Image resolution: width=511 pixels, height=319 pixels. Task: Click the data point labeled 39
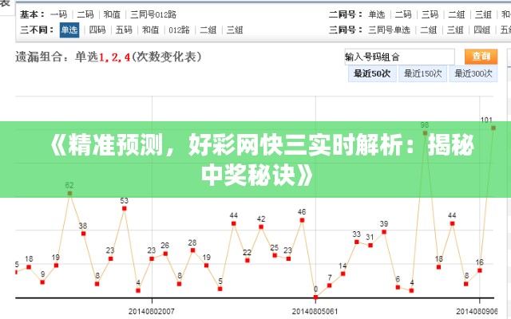click(x=384, y=232)
